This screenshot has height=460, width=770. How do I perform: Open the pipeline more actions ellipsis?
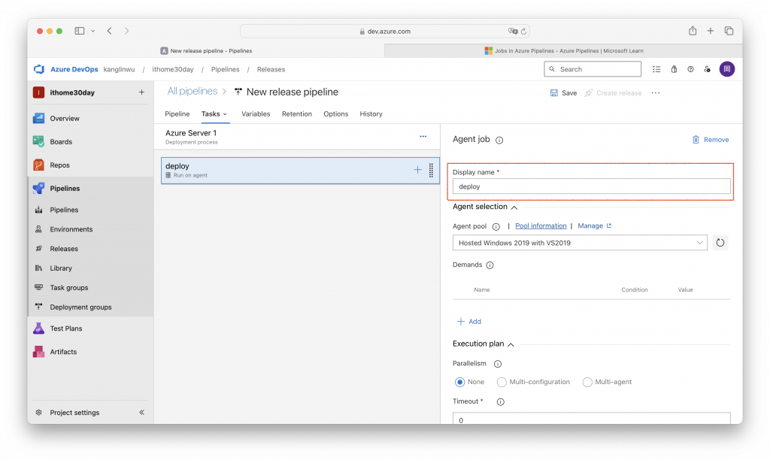pyautogui.click(x=656, y=92)
